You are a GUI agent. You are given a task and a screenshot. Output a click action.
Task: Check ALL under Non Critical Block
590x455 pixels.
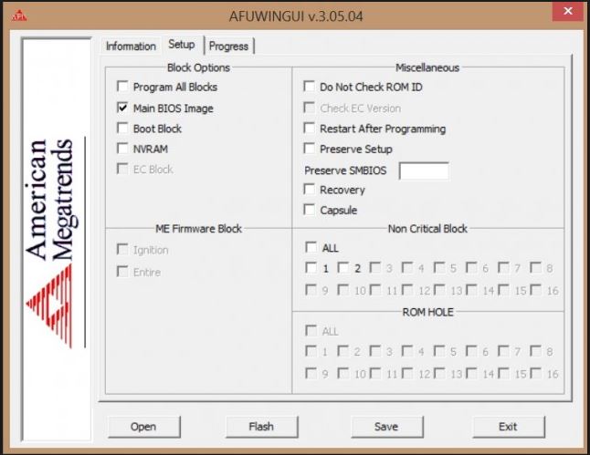[311, 247]
